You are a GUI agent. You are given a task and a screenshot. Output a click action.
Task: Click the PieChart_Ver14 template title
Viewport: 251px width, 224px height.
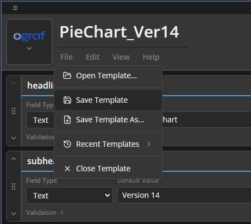pyautogui.click(x=120, y=32)
